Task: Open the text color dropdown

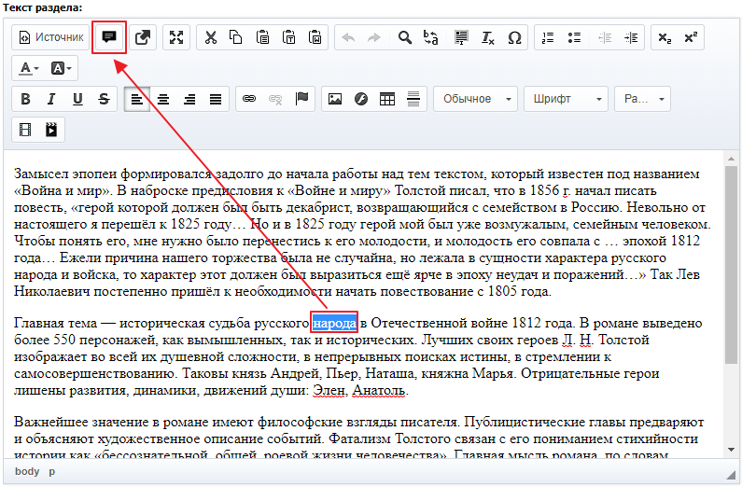Action: click(x=28, y=68)
